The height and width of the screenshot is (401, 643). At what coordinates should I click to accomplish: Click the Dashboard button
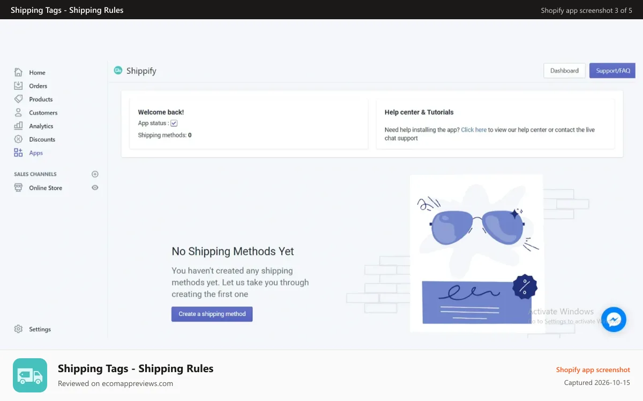pos(564,71)
